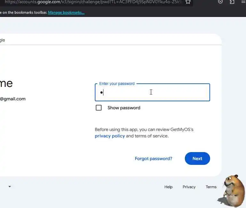Image resolution: width=246 pixels, height=208 pixels.
Task: Click the blue Next button
Action: pyautogui.click(x=197, y=158)
